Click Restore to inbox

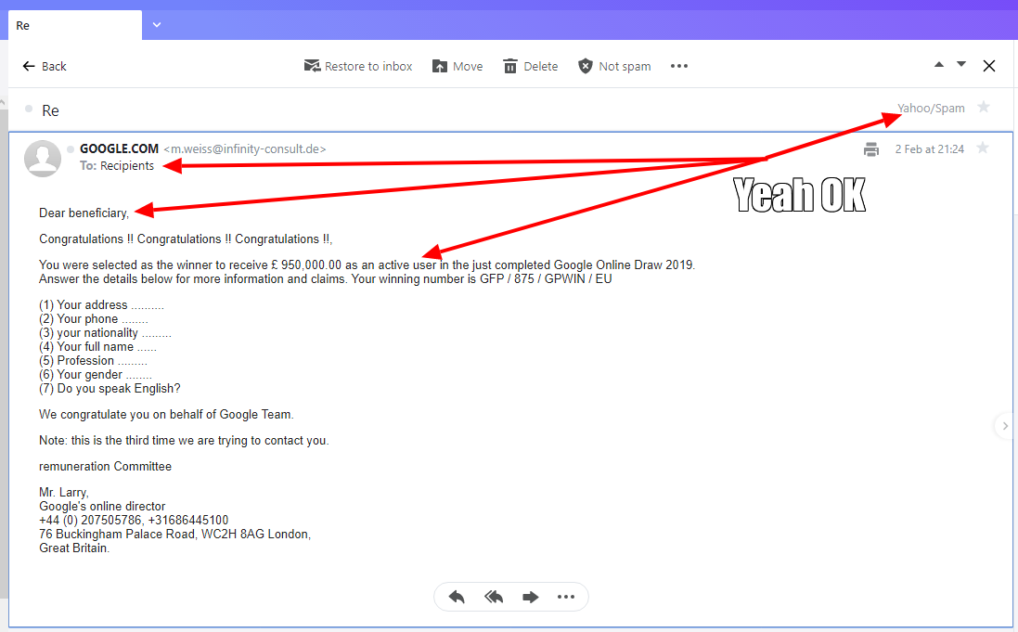pos(358,66)
